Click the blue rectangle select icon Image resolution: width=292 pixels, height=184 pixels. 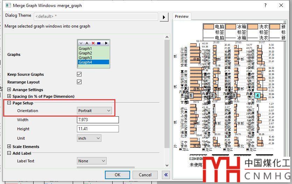pos(99,43)
